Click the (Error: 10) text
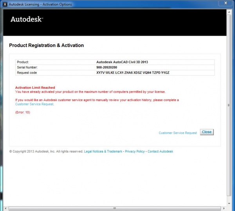Viewport: 235px width, 211px height. coord(23,112)
